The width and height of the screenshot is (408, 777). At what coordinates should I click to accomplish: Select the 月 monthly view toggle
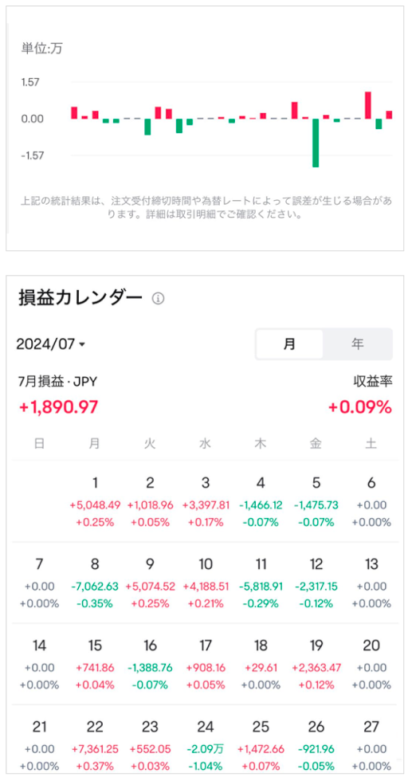(289, 344)
